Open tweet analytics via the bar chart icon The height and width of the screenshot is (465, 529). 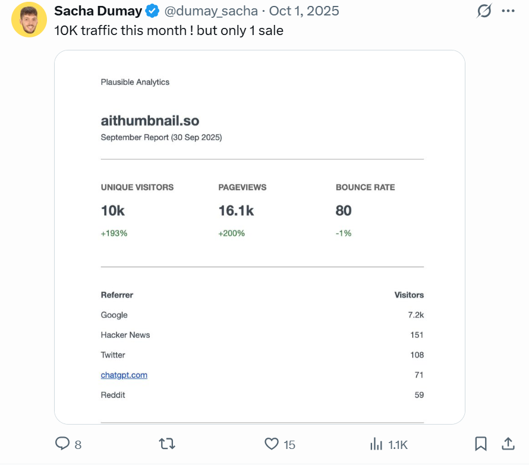click(x=376, y=444)
